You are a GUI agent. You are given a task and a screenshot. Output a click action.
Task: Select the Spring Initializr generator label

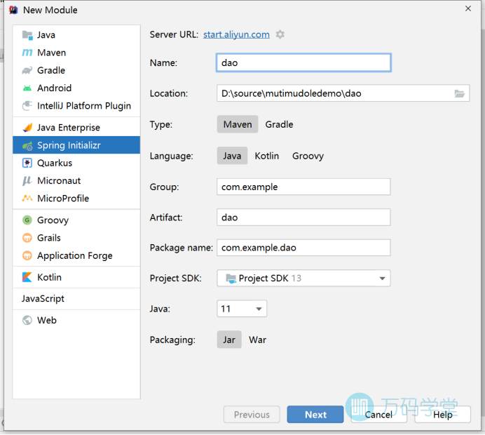(69, 145)
